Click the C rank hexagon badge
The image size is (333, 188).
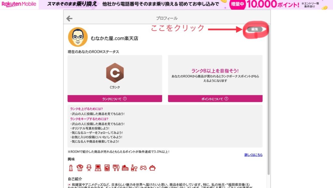pyautogui.click(x=114, y=73)
